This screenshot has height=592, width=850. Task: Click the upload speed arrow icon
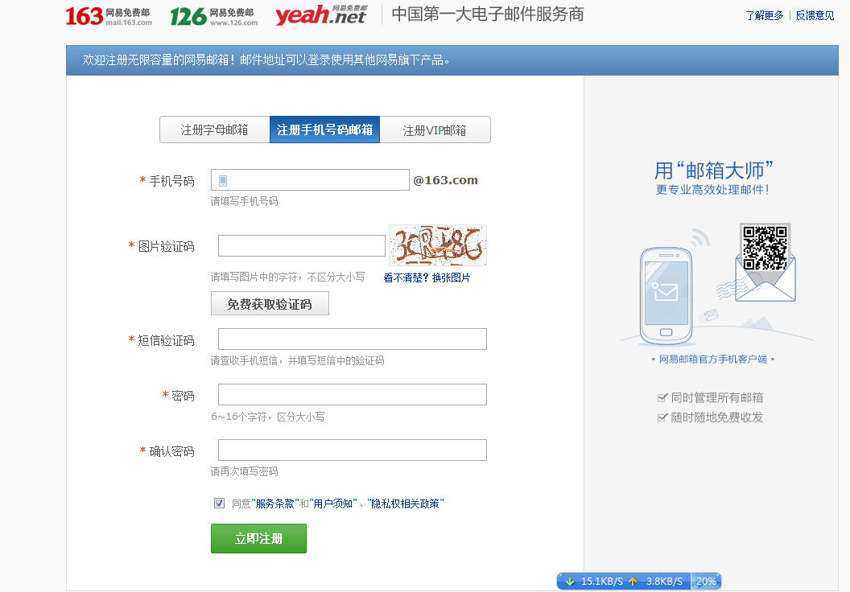coord(633,582)
